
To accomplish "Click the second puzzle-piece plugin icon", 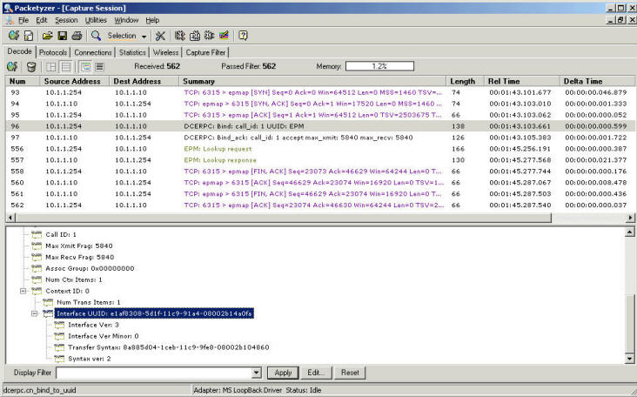I will [x=195, y=36].
